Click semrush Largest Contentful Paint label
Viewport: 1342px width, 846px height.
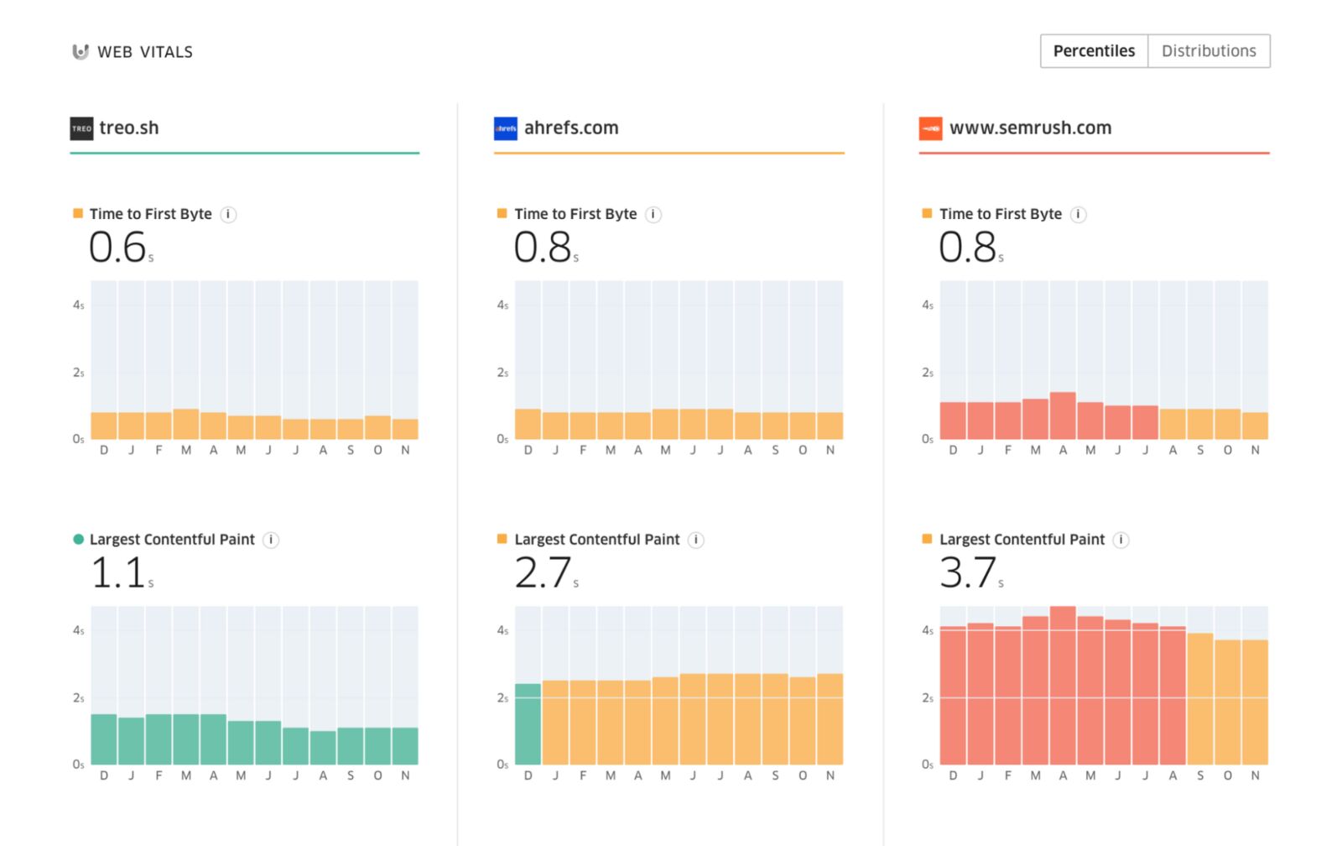[1022, 540]
